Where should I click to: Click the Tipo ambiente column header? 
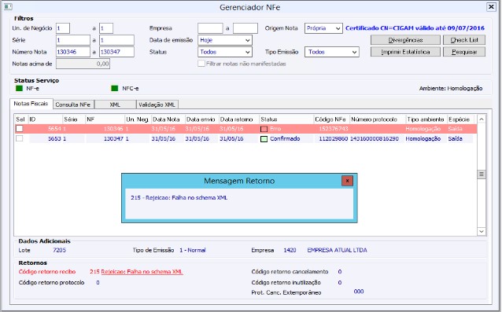click(x=426, y=119)
